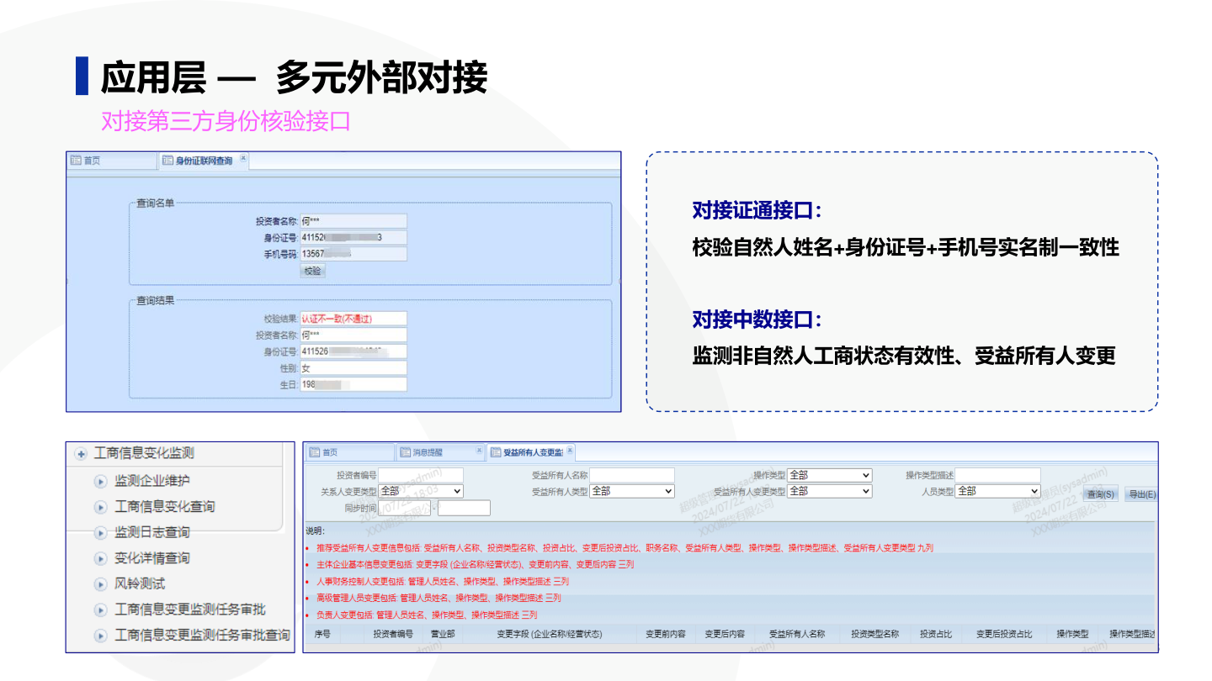Open the 关系人变更类型 dropdown
Image resolution: width=1212 pixels, height=681 pixels.
click(421, 491)
